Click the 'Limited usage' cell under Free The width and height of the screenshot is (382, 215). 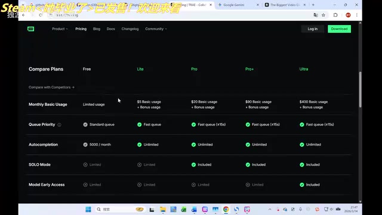[x=94, y=105]
